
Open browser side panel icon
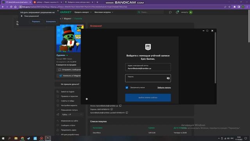pos(239,7)
